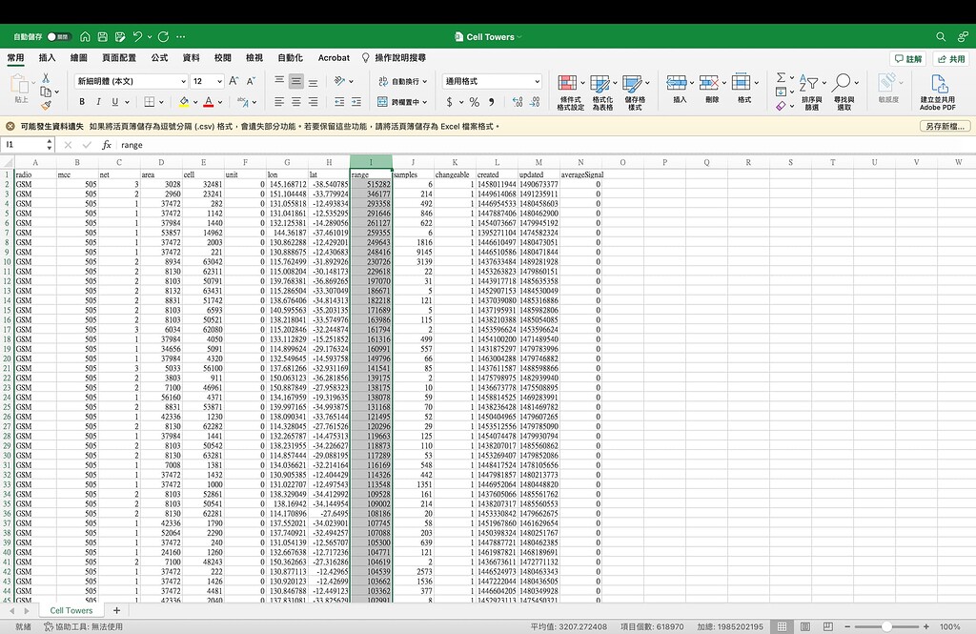Image resolution: width=976 pixels, height=634 pixels.
Task: Click 排序與篩選 sort and filter icon
Action: [811, 92]
